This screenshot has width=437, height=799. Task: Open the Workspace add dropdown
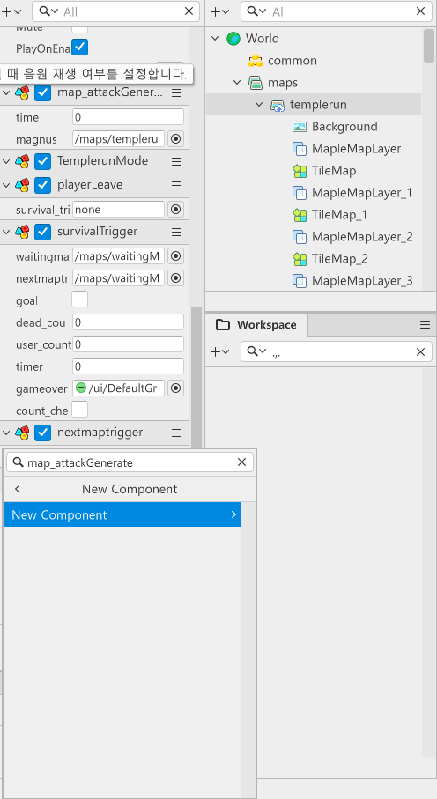(x=219, y=351)
